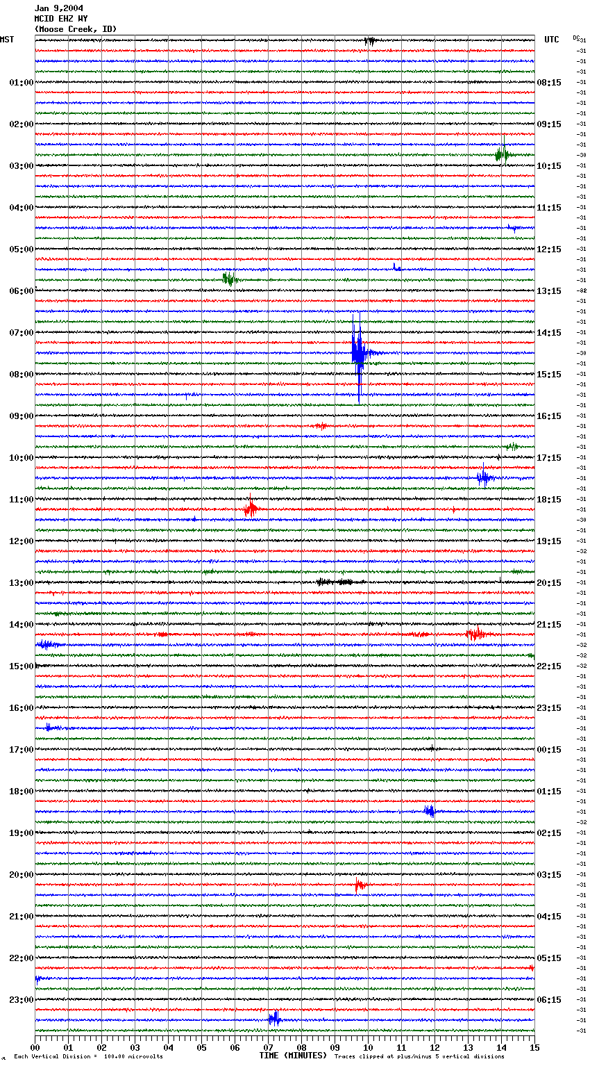Click the 12:15 UTC time label

[549, 249]
